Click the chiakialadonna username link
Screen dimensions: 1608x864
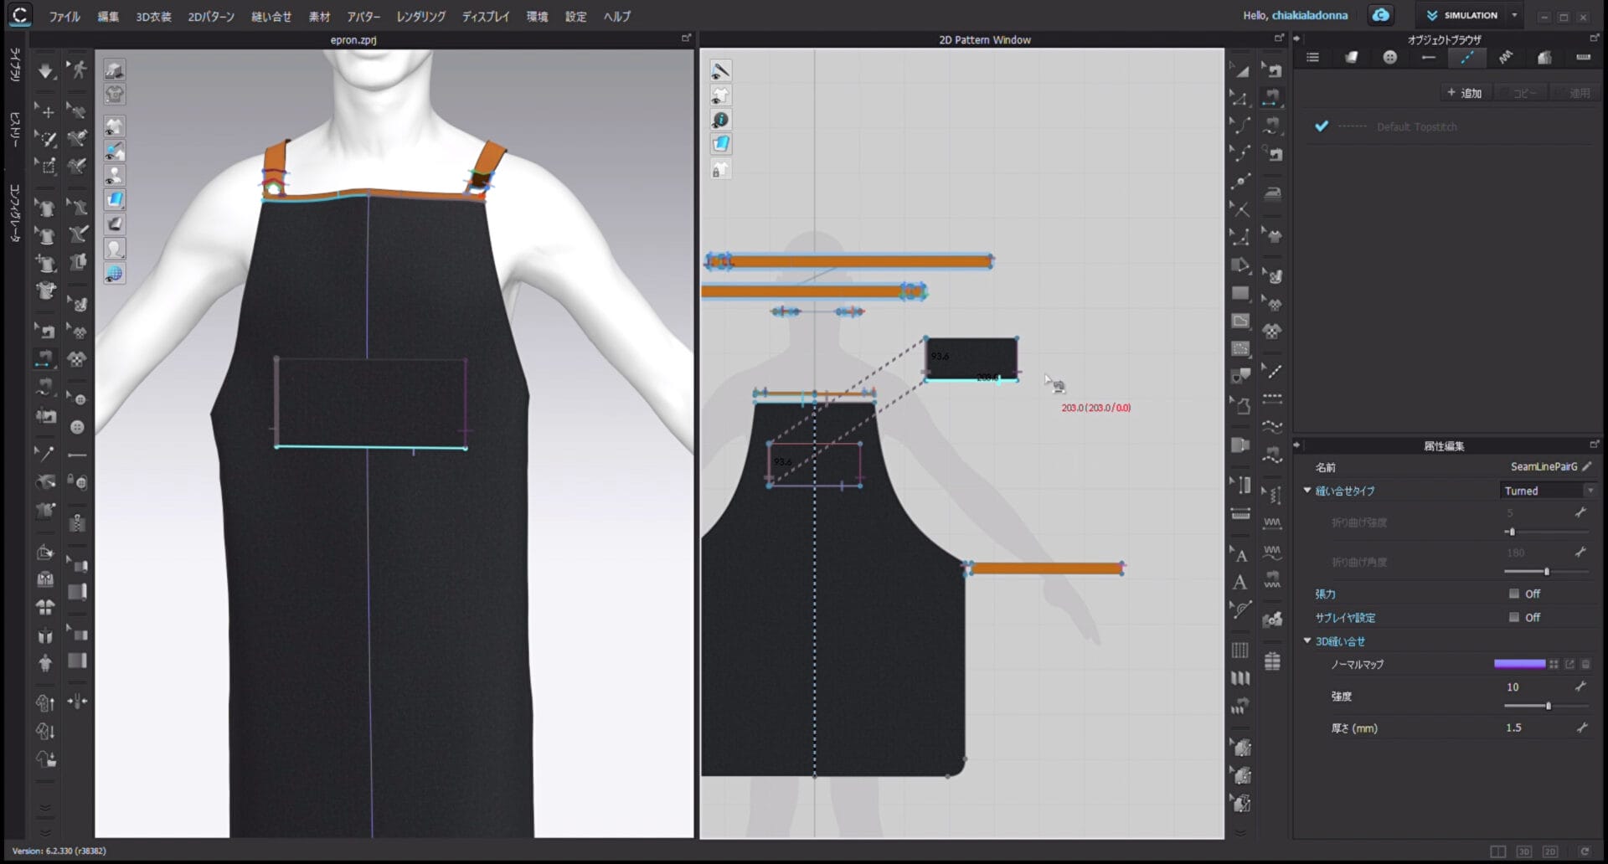(1310, 16)
